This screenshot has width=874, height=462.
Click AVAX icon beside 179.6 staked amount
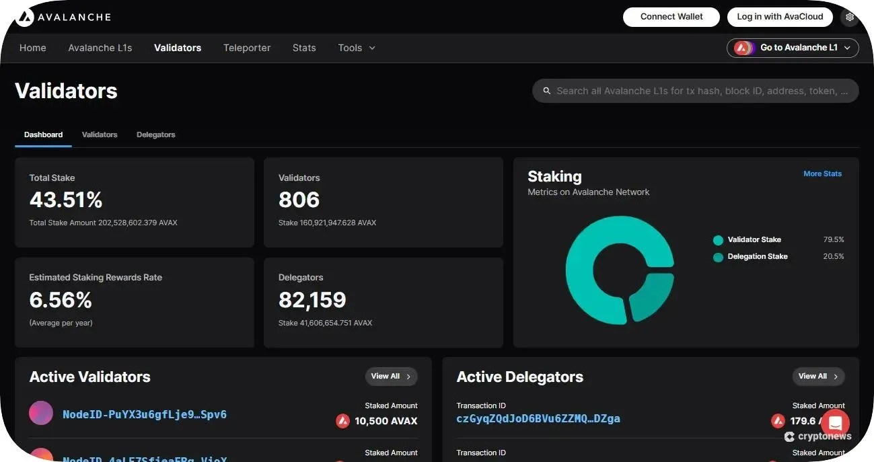click(778, 421)
